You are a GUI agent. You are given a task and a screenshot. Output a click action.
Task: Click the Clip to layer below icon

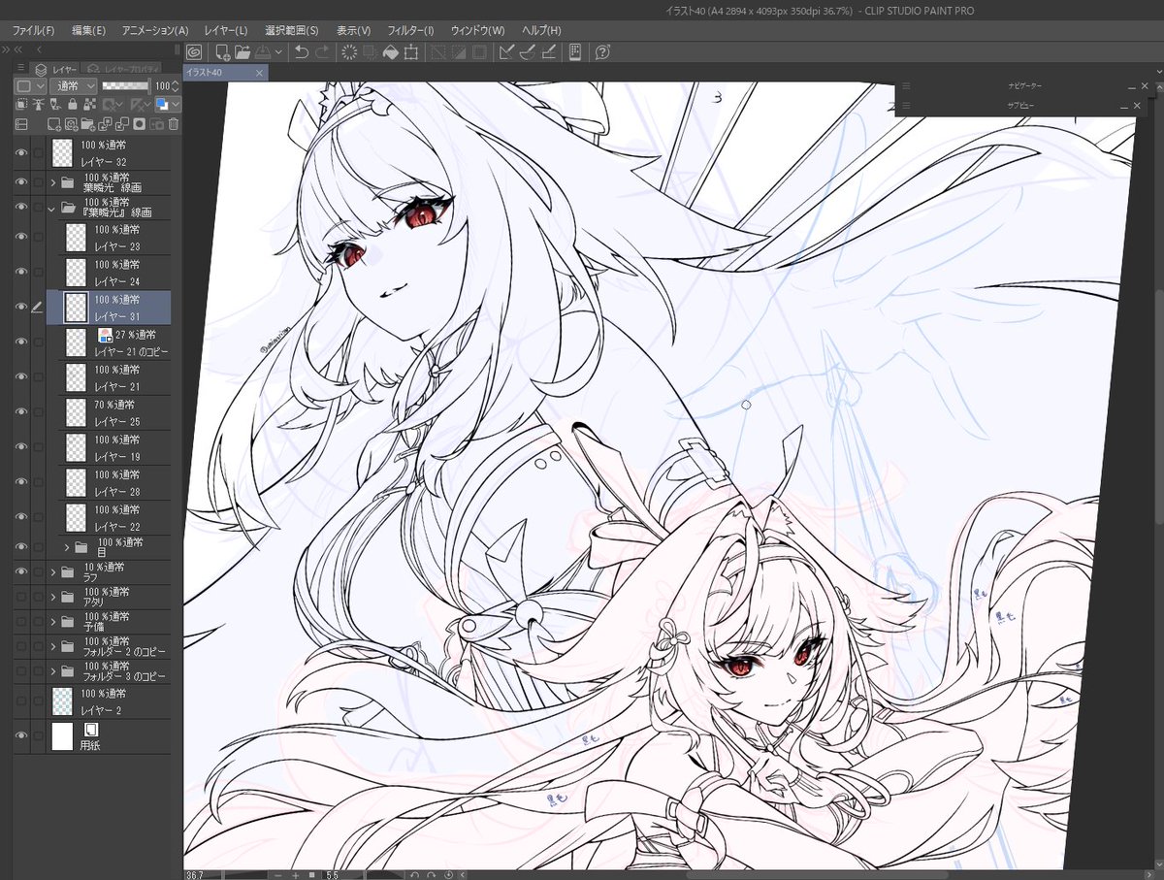(x=21, y=105)
